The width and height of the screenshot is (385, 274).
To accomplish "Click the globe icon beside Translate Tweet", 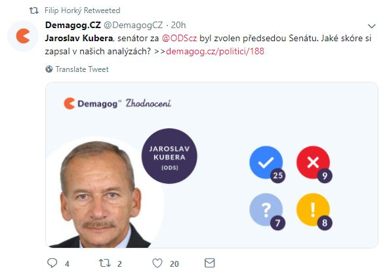I will pyautogui.click(x=49, y=69).
